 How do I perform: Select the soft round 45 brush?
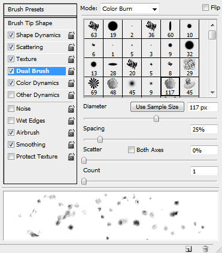(132, 87)
